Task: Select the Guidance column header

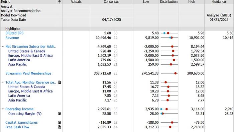Action: pos(219,2)
